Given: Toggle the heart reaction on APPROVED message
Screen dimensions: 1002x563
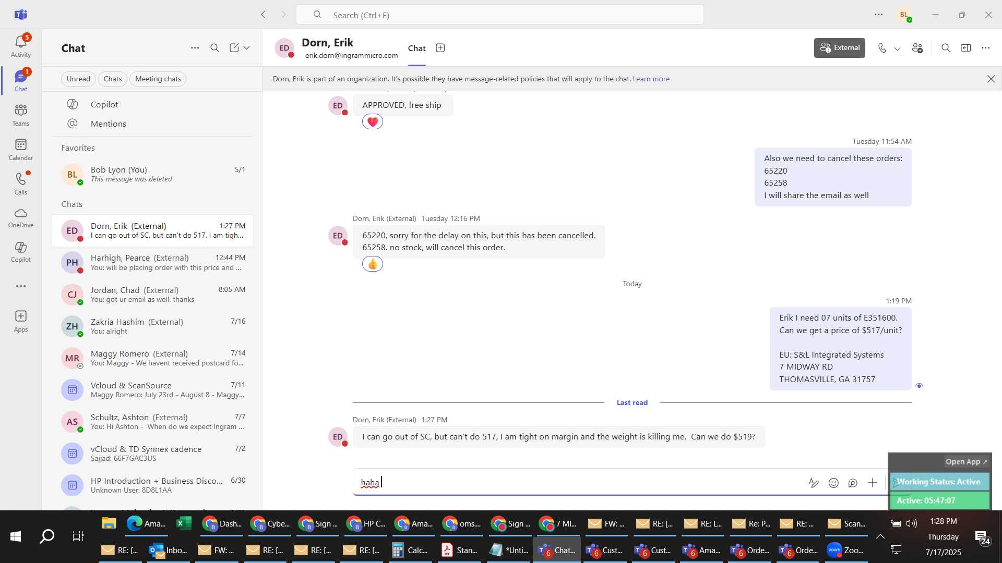Looking at the screenshot, I should point(373,121).
